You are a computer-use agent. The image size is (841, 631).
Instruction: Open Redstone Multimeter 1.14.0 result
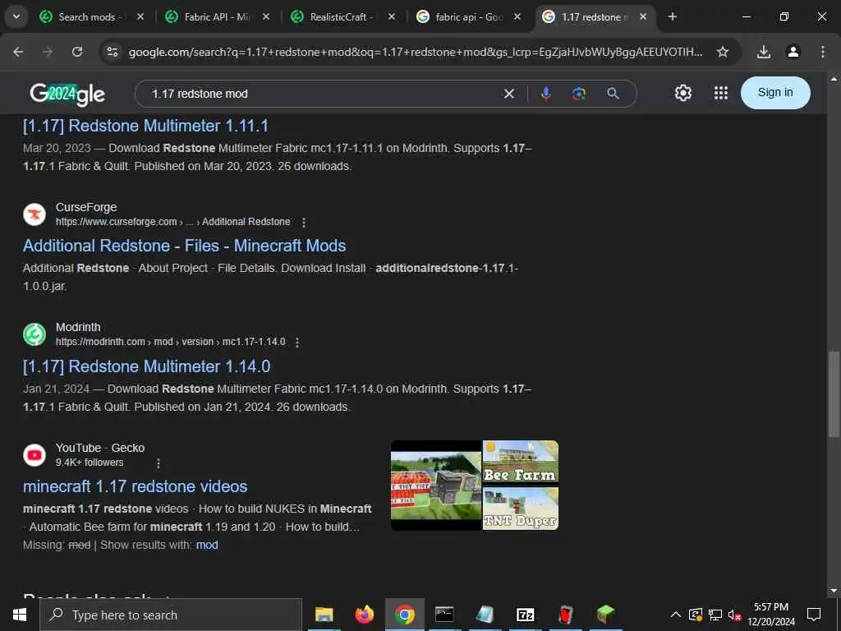[146, 366]
